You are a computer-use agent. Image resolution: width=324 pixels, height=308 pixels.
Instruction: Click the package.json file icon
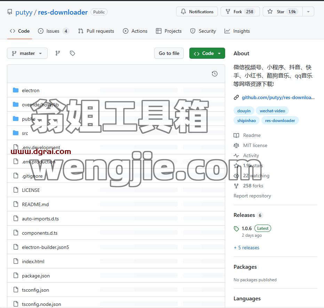coord(16,275)
